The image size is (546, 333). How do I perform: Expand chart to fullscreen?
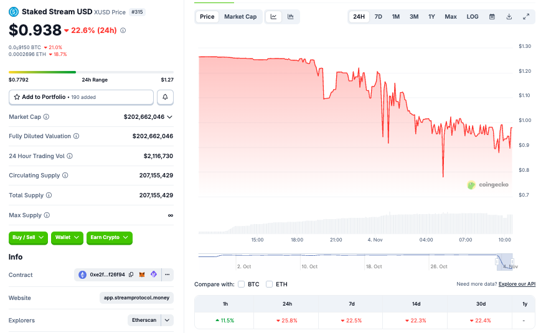point(526,17)
